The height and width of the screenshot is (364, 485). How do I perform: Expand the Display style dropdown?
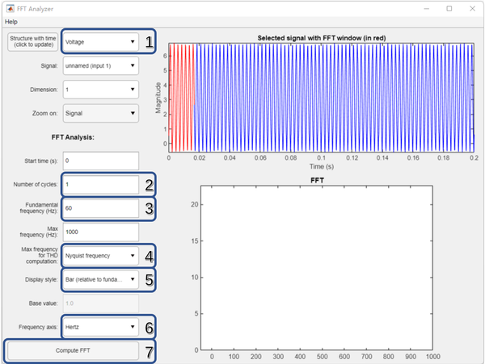(100, 279)
